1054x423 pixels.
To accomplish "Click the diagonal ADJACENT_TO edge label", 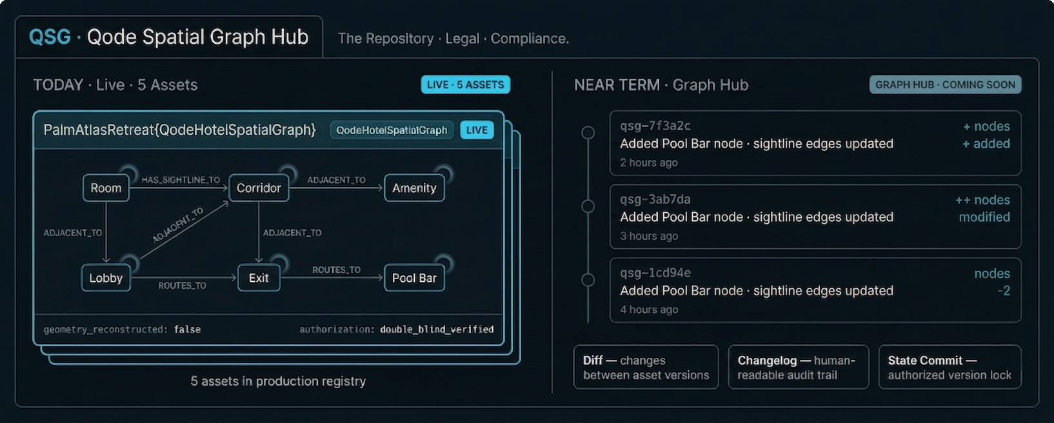I will pyautogui.click(x=178, y=225).
